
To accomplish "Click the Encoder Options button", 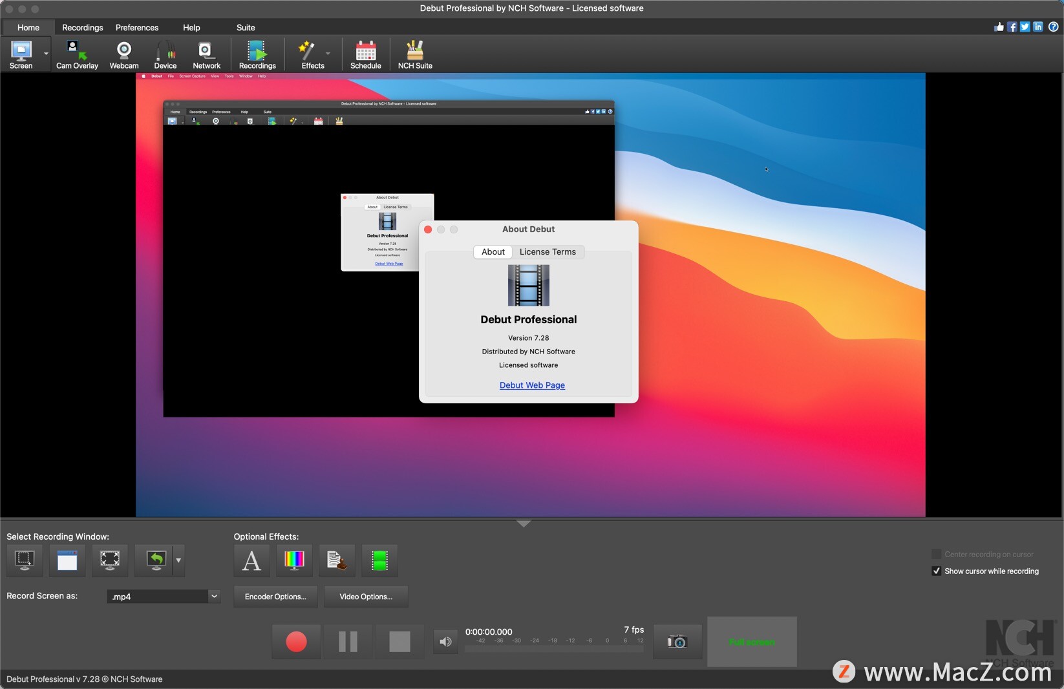I will pyautogui.click(x=275, y=597).
